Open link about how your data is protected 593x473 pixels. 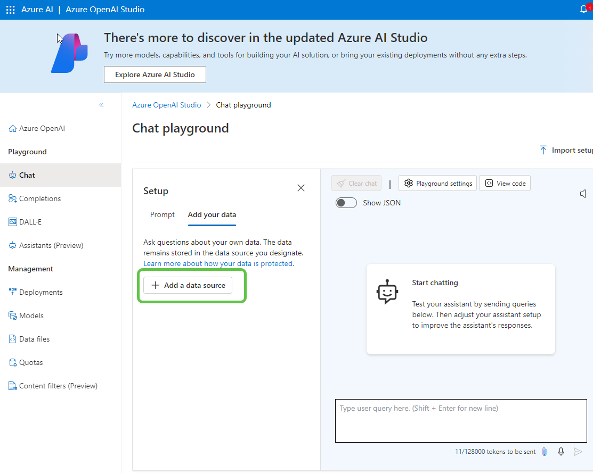click(x=218, y=263)
